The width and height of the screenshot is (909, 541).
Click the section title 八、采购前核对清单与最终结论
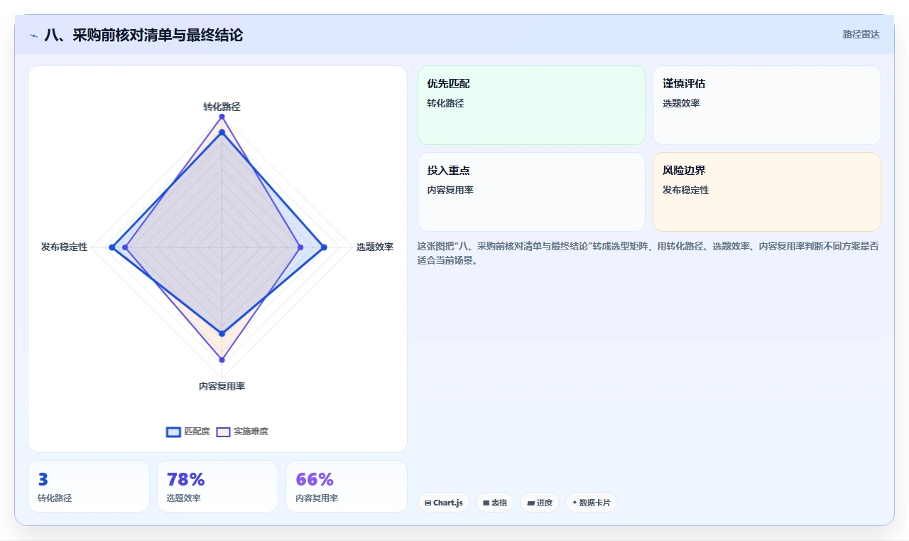(143, 35)
